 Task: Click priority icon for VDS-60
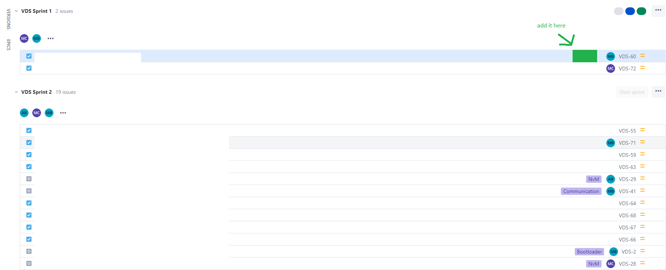[643, 56]
